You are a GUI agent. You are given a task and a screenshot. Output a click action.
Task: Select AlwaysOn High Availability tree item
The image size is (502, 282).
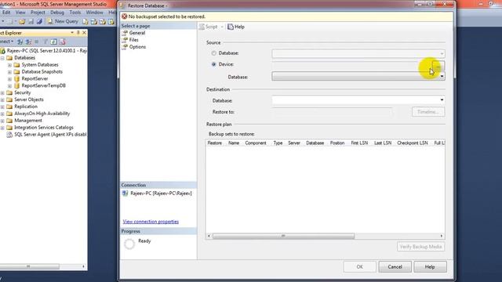(42, 114)
